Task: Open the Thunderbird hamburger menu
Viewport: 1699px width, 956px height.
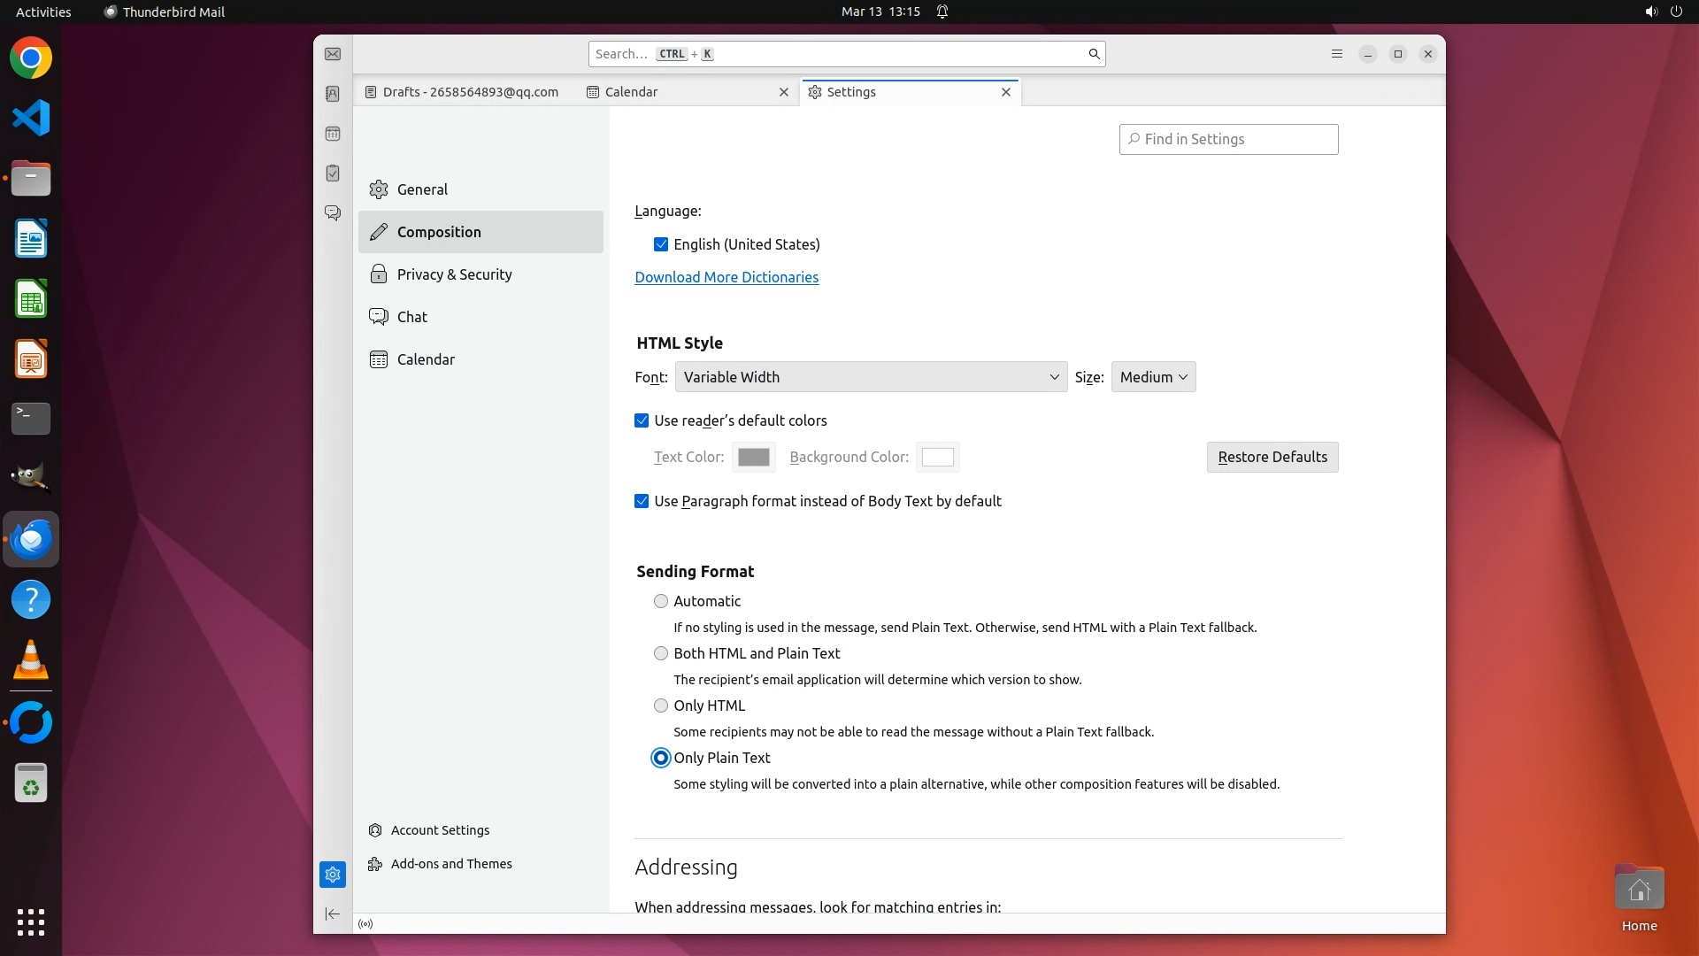Action: (x=1337, y=54)
